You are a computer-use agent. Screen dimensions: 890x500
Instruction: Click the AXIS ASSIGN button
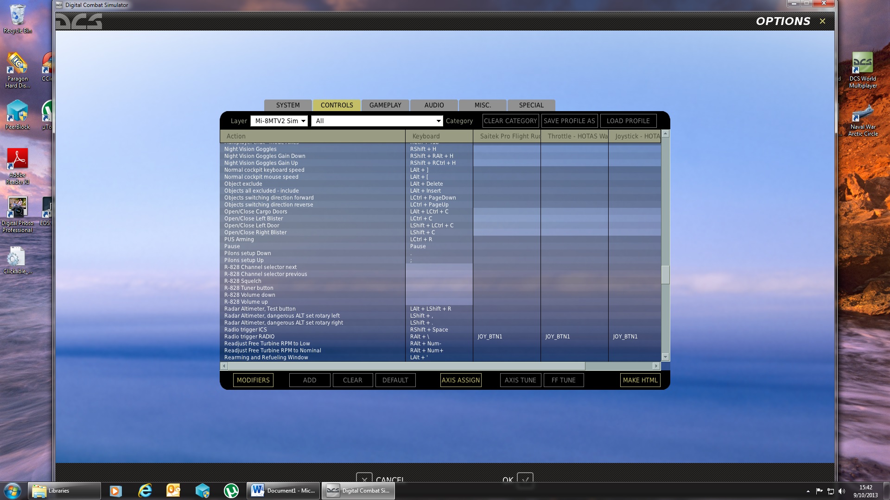click(461, 380)
